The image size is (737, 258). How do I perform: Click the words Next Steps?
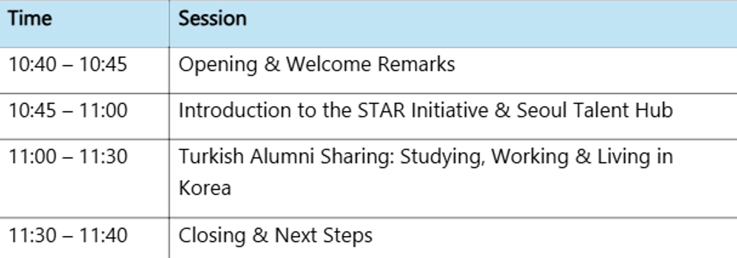click(x=323, y=235)
